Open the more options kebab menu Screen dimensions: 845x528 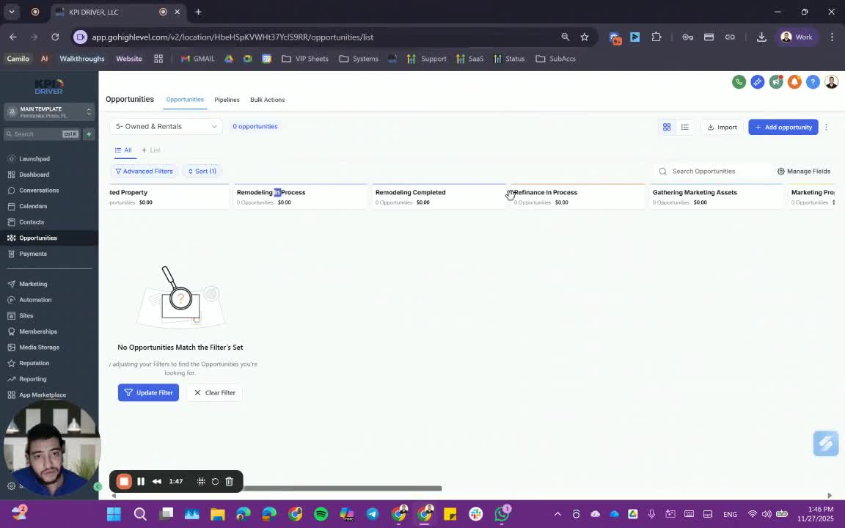click(x=826, y=127)
